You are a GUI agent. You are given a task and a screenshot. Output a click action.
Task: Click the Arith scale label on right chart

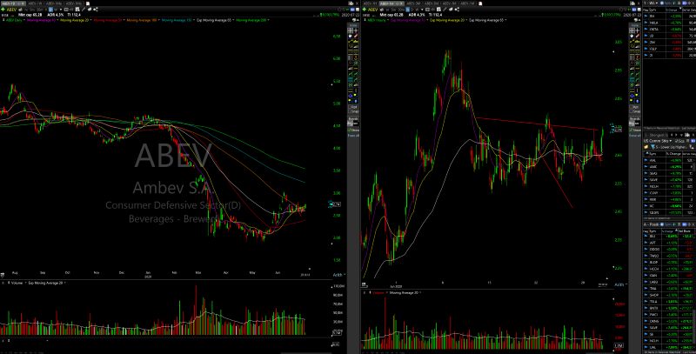[x=619, y=284]
